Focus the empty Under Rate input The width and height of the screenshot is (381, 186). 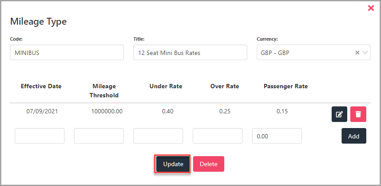(158, 136)
